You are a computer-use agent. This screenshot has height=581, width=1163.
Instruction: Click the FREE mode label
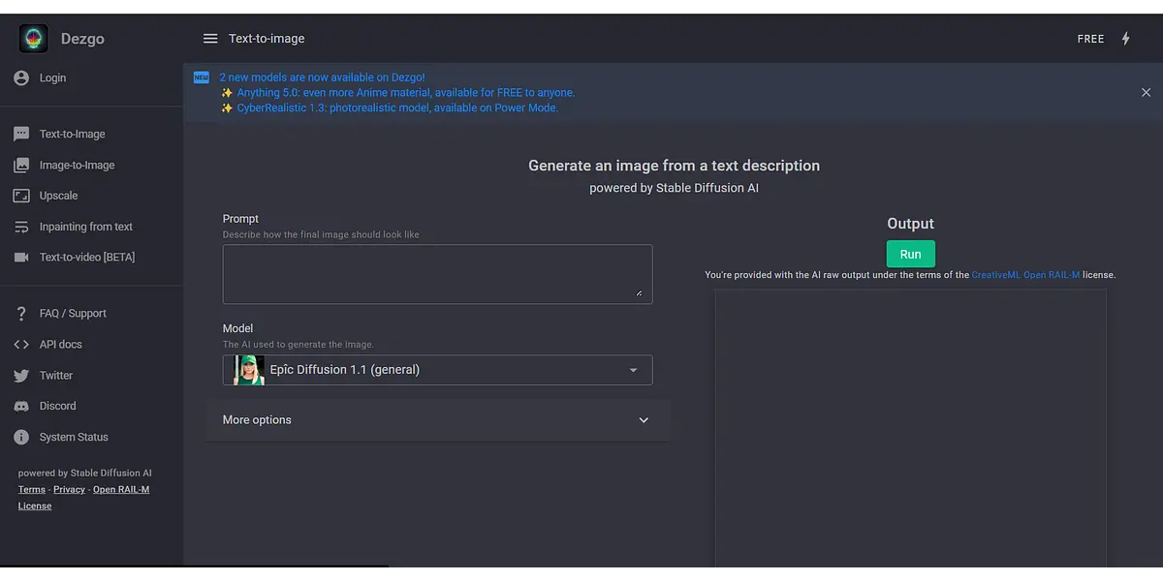(x=1090, y=39)
